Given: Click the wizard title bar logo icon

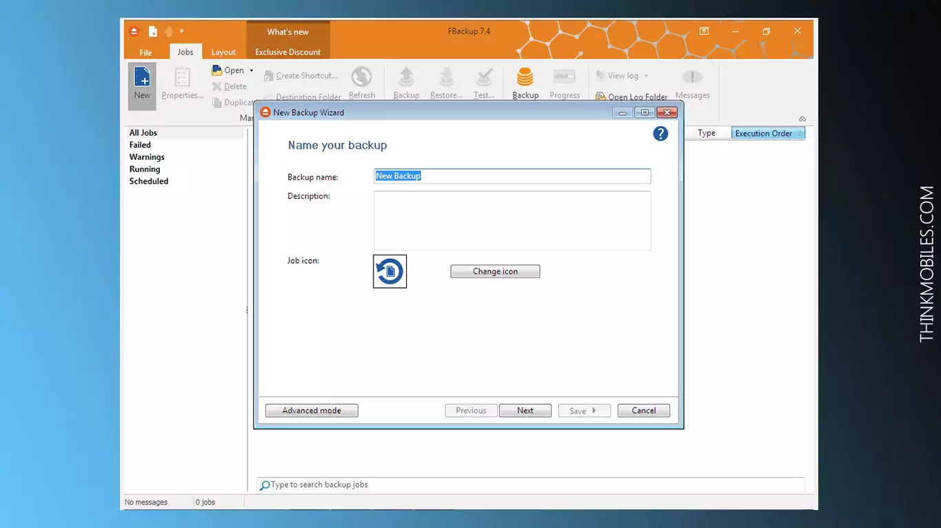Looking at the screenshot, I should tap(265, 112).
